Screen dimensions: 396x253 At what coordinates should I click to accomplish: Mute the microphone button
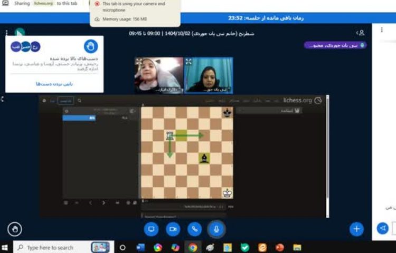[x=216, y=229]
